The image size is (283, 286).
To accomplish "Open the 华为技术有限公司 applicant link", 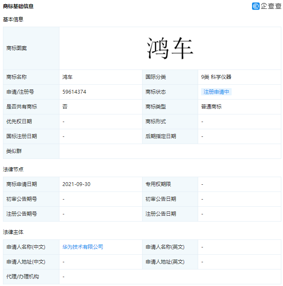I will (83, 247).
